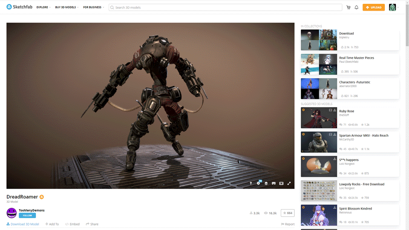Screen dimensions: 409x230
Task: Open the user profile avatar menu
Action: 392,7
